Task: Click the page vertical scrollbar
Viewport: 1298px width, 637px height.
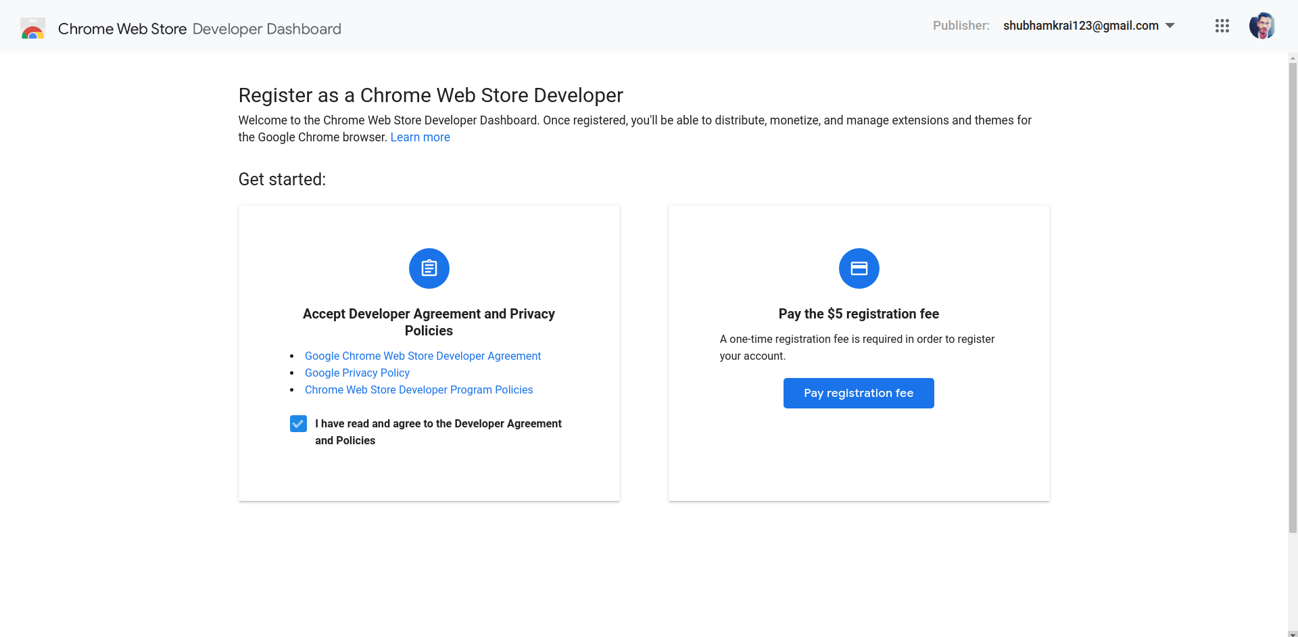Action: pyautogui.click(x=1293, y=298)
